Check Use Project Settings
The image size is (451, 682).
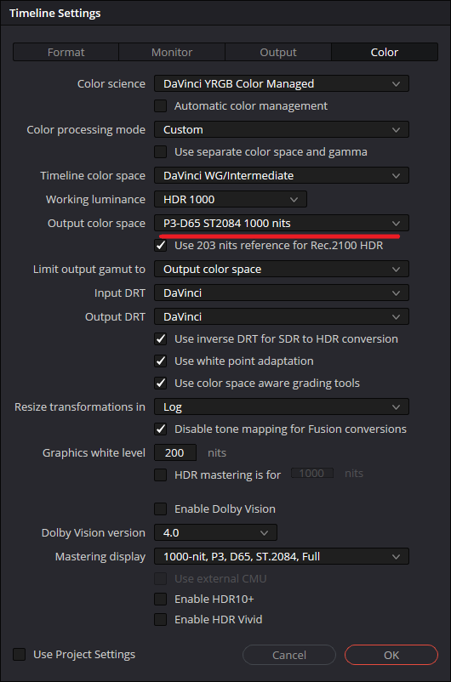(x=20, y=655)
